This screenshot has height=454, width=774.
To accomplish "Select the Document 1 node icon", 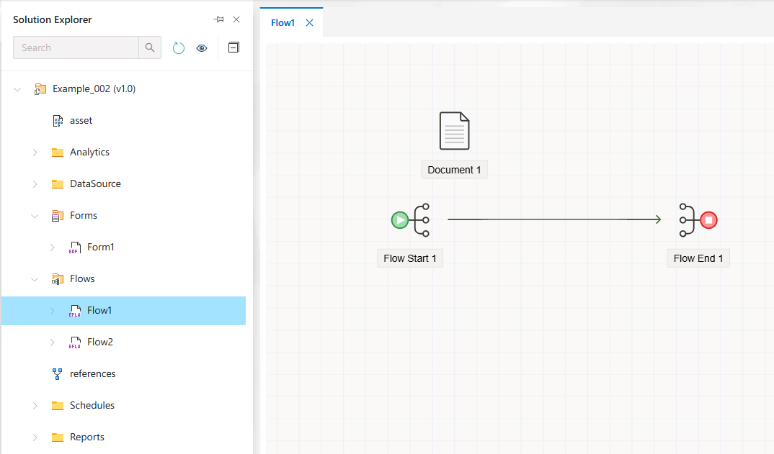I will 454,131.
